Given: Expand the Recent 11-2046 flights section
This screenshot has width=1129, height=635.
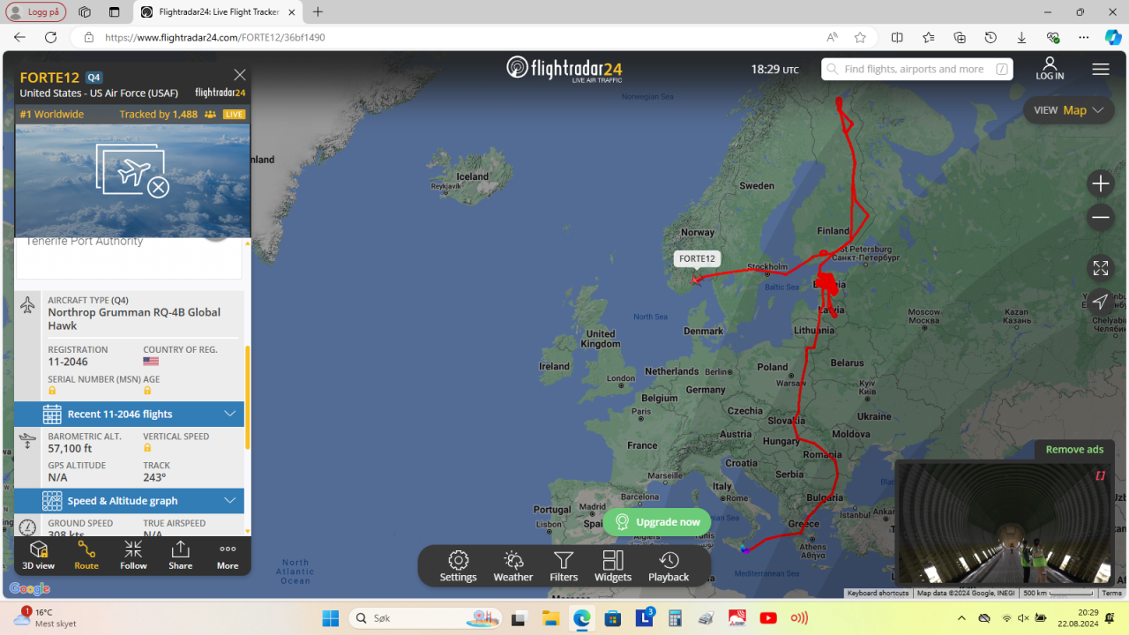Looking at the screenshot, I should click(x=128, y=414).
